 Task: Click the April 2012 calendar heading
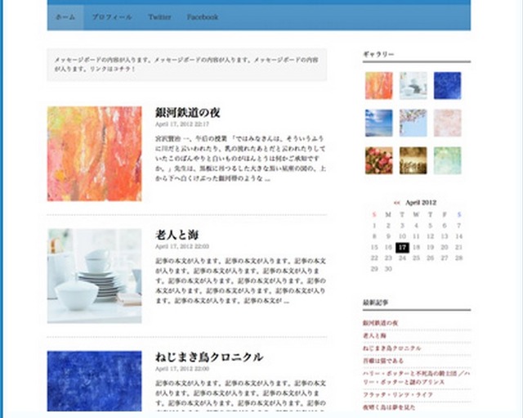tap(421, 203)
